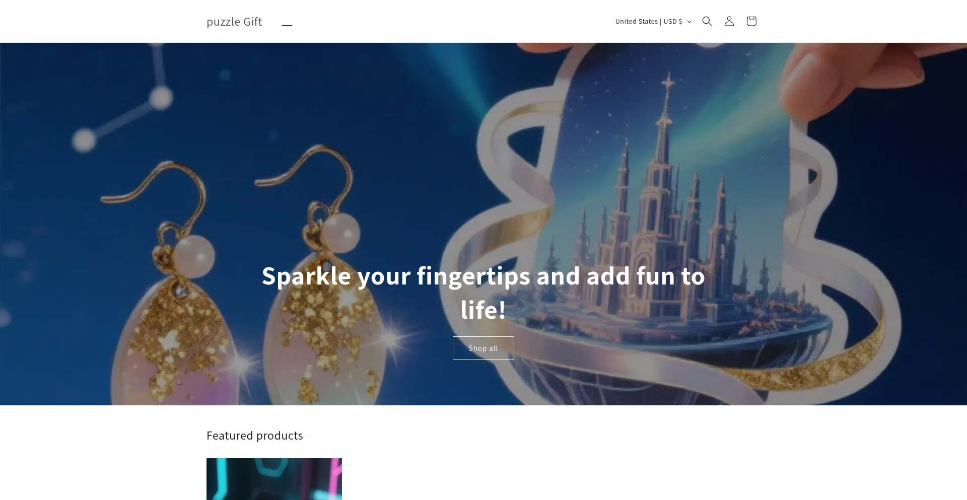Open the search magnifier icon
Viewport: 967px width, 500px height.
tap(707, 21)
